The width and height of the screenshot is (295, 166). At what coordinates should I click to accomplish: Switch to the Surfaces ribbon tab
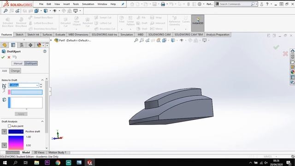tap(47, 35)
